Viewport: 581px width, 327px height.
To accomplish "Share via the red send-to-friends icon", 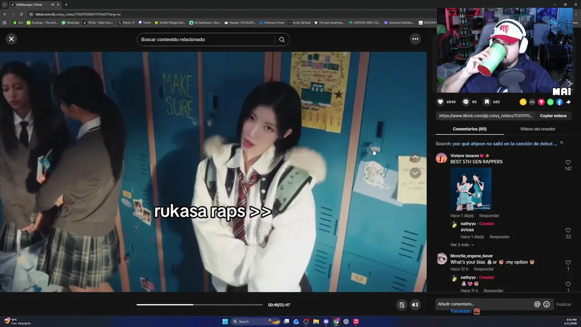I will click(x=541, y=102).
